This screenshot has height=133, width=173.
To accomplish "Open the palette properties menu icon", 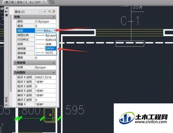I will (7, 15).
